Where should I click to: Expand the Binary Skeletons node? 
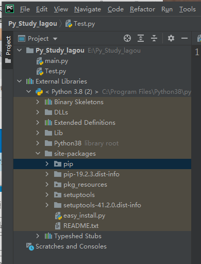tap(38, 102)
